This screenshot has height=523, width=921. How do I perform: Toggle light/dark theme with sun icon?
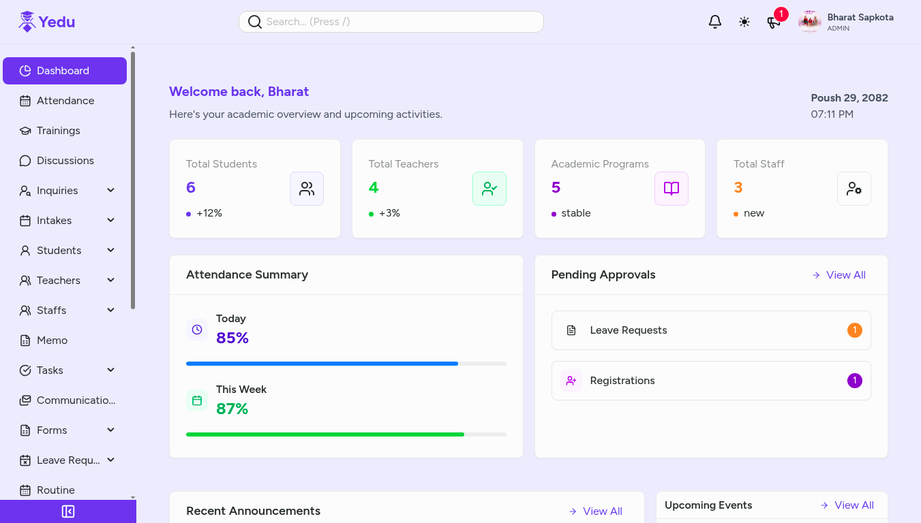(x=744, y=21)
